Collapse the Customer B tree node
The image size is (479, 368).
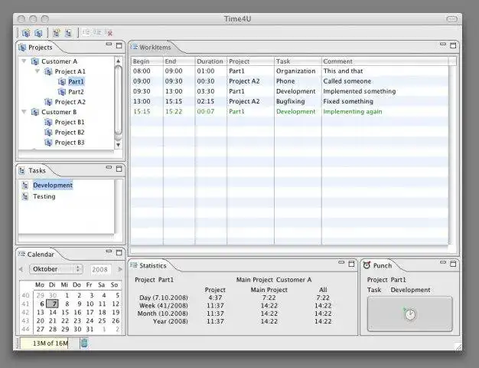click(x=24, y=112)
